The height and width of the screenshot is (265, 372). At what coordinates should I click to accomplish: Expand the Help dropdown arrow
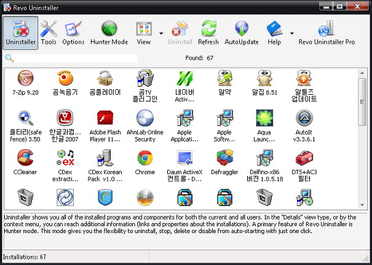click(292, 33)
